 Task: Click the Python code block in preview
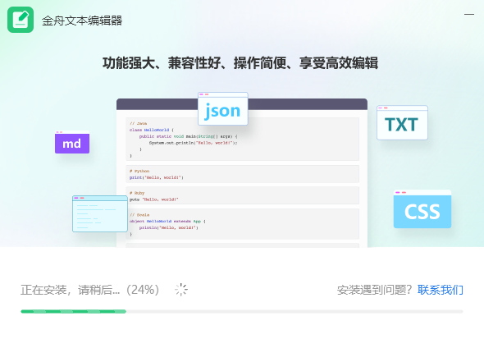tap(242, 174)
